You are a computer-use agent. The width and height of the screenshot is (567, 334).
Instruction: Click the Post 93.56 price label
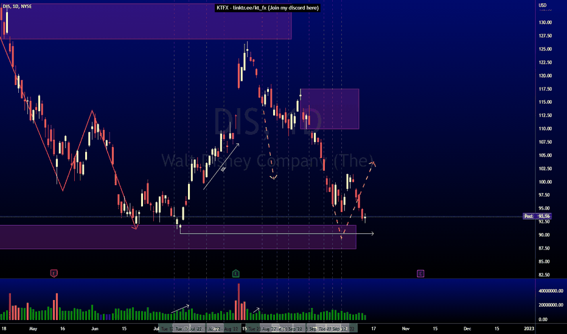537,216
